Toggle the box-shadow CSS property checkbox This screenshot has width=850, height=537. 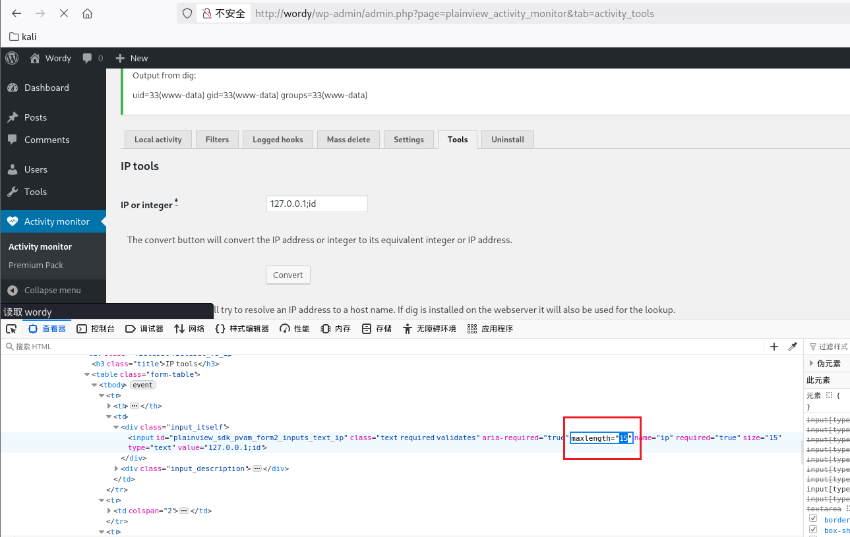pyautogui.click(x=813, y=530)
